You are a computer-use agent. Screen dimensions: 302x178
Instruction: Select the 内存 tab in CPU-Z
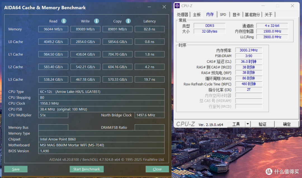pyautogui.click(x=210, y=15)
